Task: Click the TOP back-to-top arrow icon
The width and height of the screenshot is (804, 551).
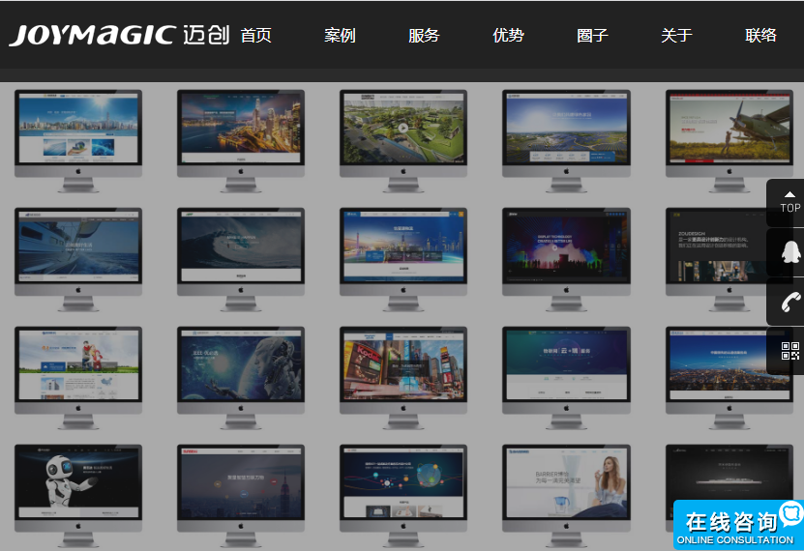Action: 790,202
